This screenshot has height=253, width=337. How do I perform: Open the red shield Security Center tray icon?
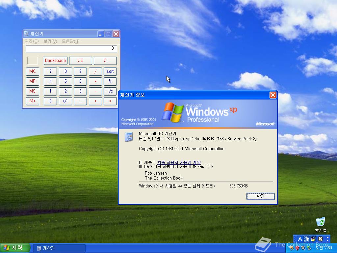297,248
